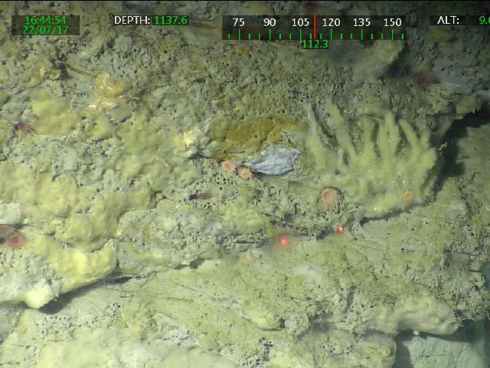Click the compass tick scale
Screen dimensions: 490x368
315,34
